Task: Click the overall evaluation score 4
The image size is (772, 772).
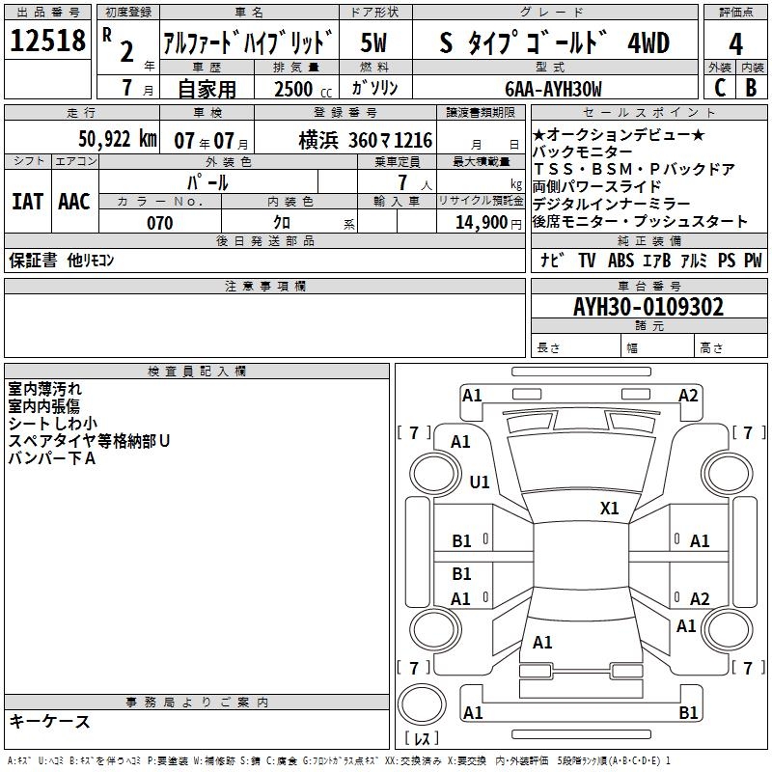Action: coord(735,43)
